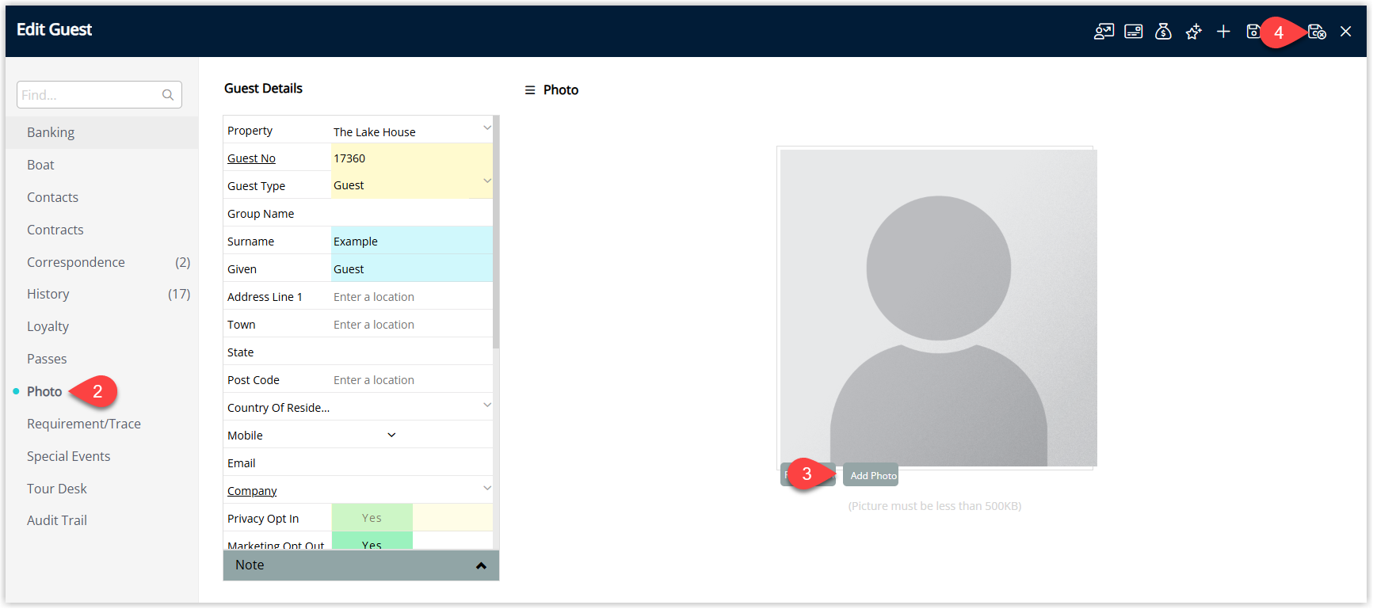Viewport: 1373px width, 609px height.
Task: Click Correspondence count (2)
Action: point(182,262)
